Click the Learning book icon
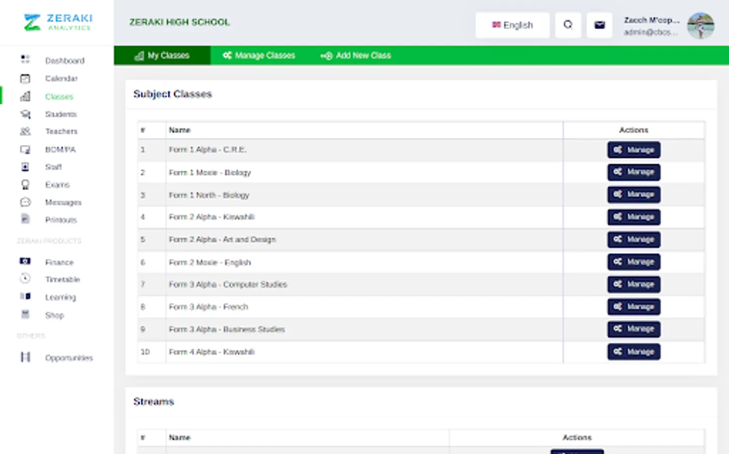The height and width of the screenshot is (454, 729). tap(25, 297)
